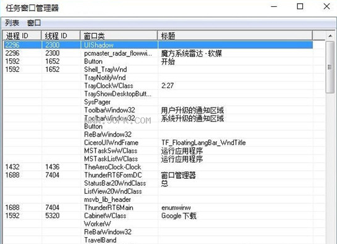This screenshot has height=244, width=337.
Task: Open the 列表 menu
Action: (12, 22)
